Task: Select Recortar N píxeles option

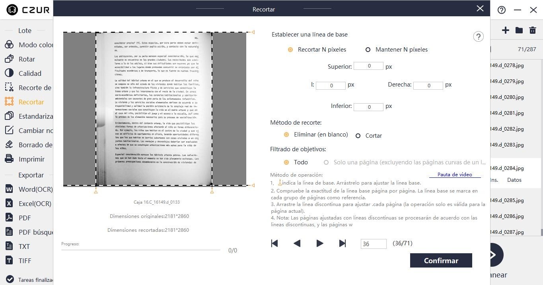Action: pyautogui.click(x=290, y=50)
